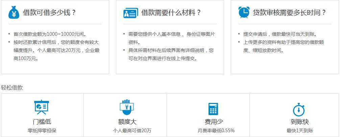Select the heading 借款需要什么材料？
Screen dimensions: 340x137
click(x=171, y=12)
